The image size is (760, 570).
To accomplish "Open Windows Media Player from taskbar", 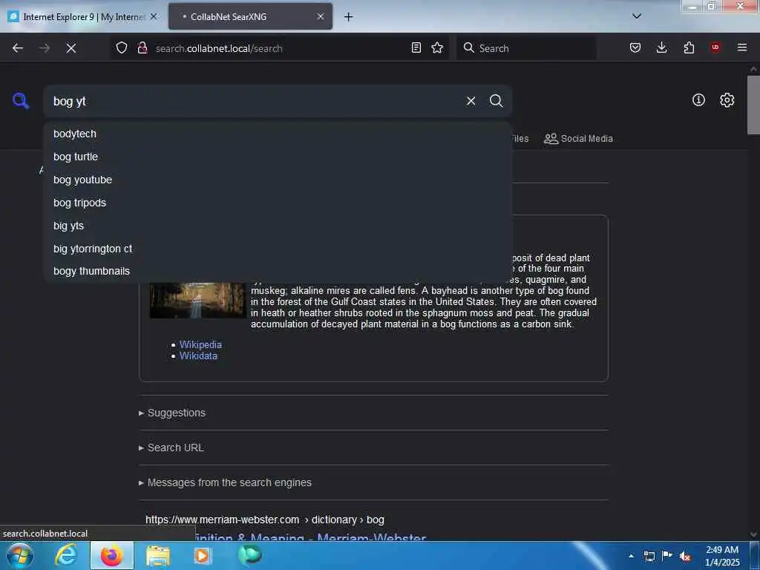I will tap(202, 555).
